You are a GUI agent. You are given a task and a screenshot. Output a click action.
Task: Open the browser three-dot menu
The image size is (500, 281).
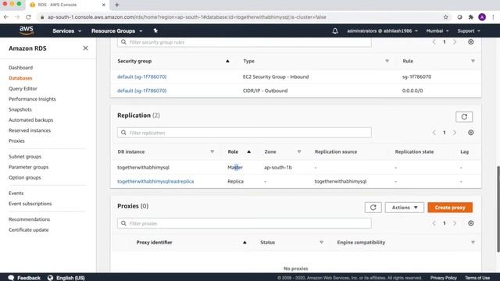[493, 17]
